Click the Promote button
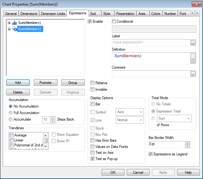The width and height of the screenshot is (203, 179). click(x=45, y=83)
